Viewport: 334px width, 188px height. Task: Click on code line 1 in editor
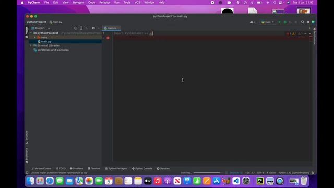pyautogui.click(x=134, y=33)
